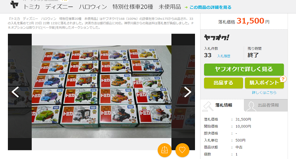The image size is (296, 159).
Task: Click the 購入ポイント button
Action: [x=264, y=83]
